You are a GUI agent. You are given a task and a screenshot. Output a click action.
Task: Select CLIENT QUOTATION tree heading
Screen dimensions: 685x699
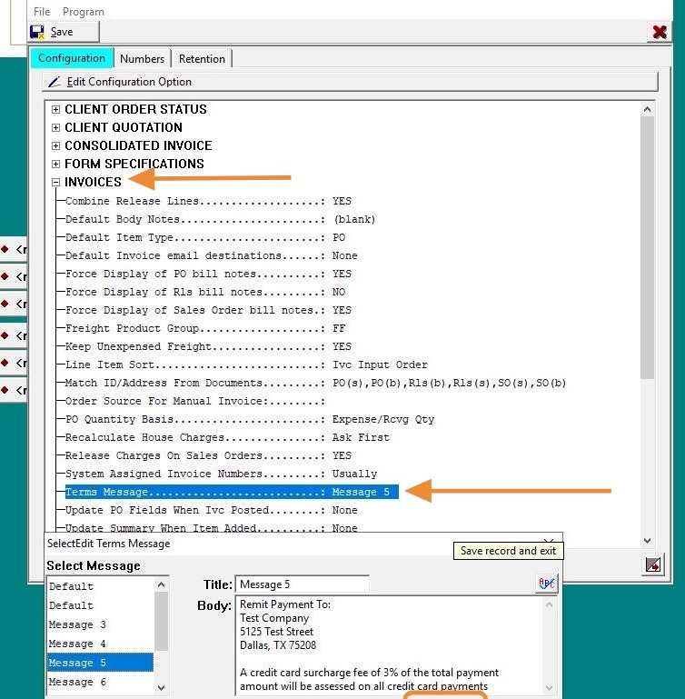pos(124,127)
